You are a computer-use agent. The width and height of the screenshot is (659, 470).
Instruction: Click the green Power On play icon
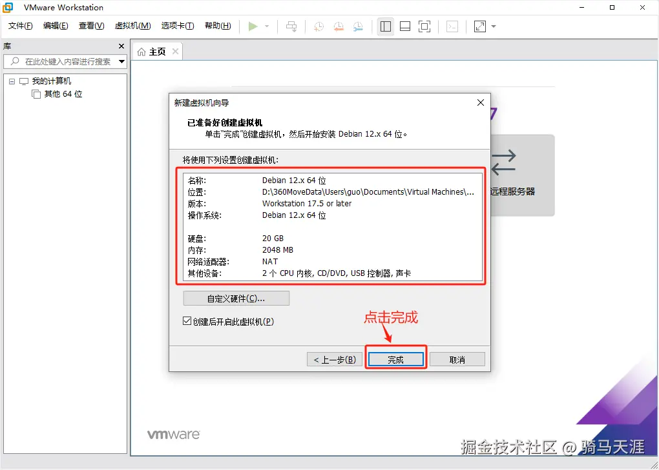tap(253, 26)
